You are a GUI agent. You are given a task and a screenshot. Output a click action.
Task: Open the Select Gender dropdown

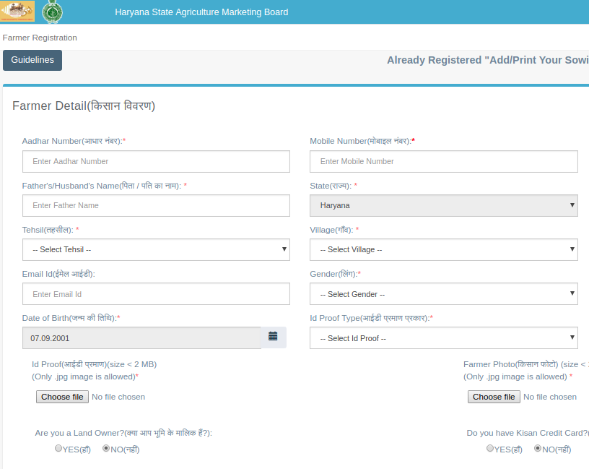click(x=443, y=294)
